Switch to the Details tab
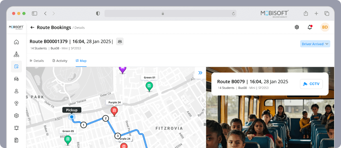The image size is (341, 148). 37,61
